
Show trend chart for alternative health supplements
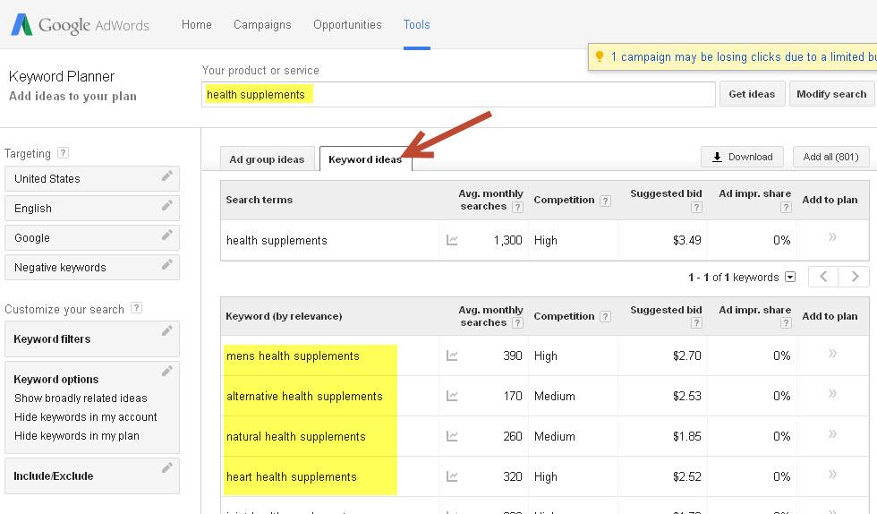(x=452, y=396)
